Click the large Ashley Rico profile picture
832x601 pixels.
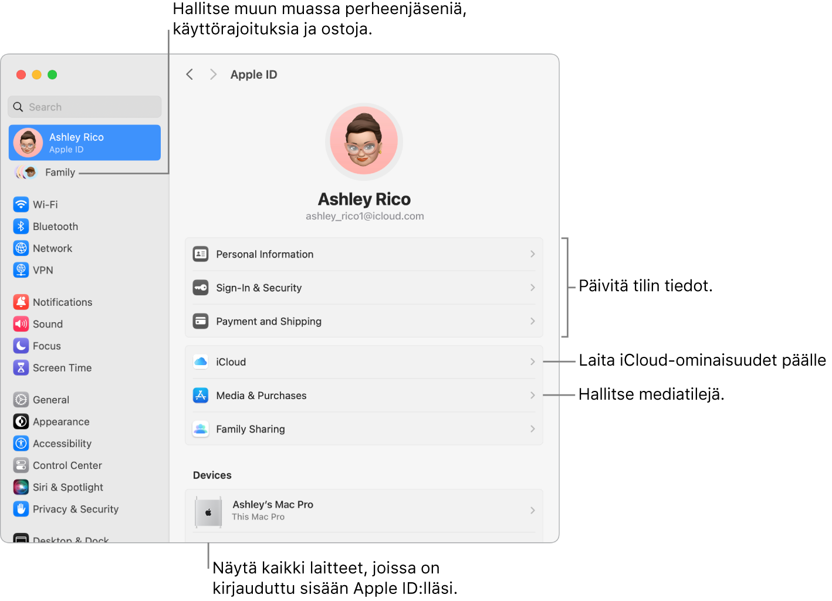pyautogui.click(x=364, y=141)
